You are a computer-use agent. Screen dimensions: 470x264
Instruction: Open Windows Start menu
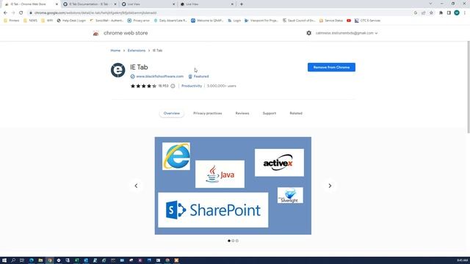(4, 260)
